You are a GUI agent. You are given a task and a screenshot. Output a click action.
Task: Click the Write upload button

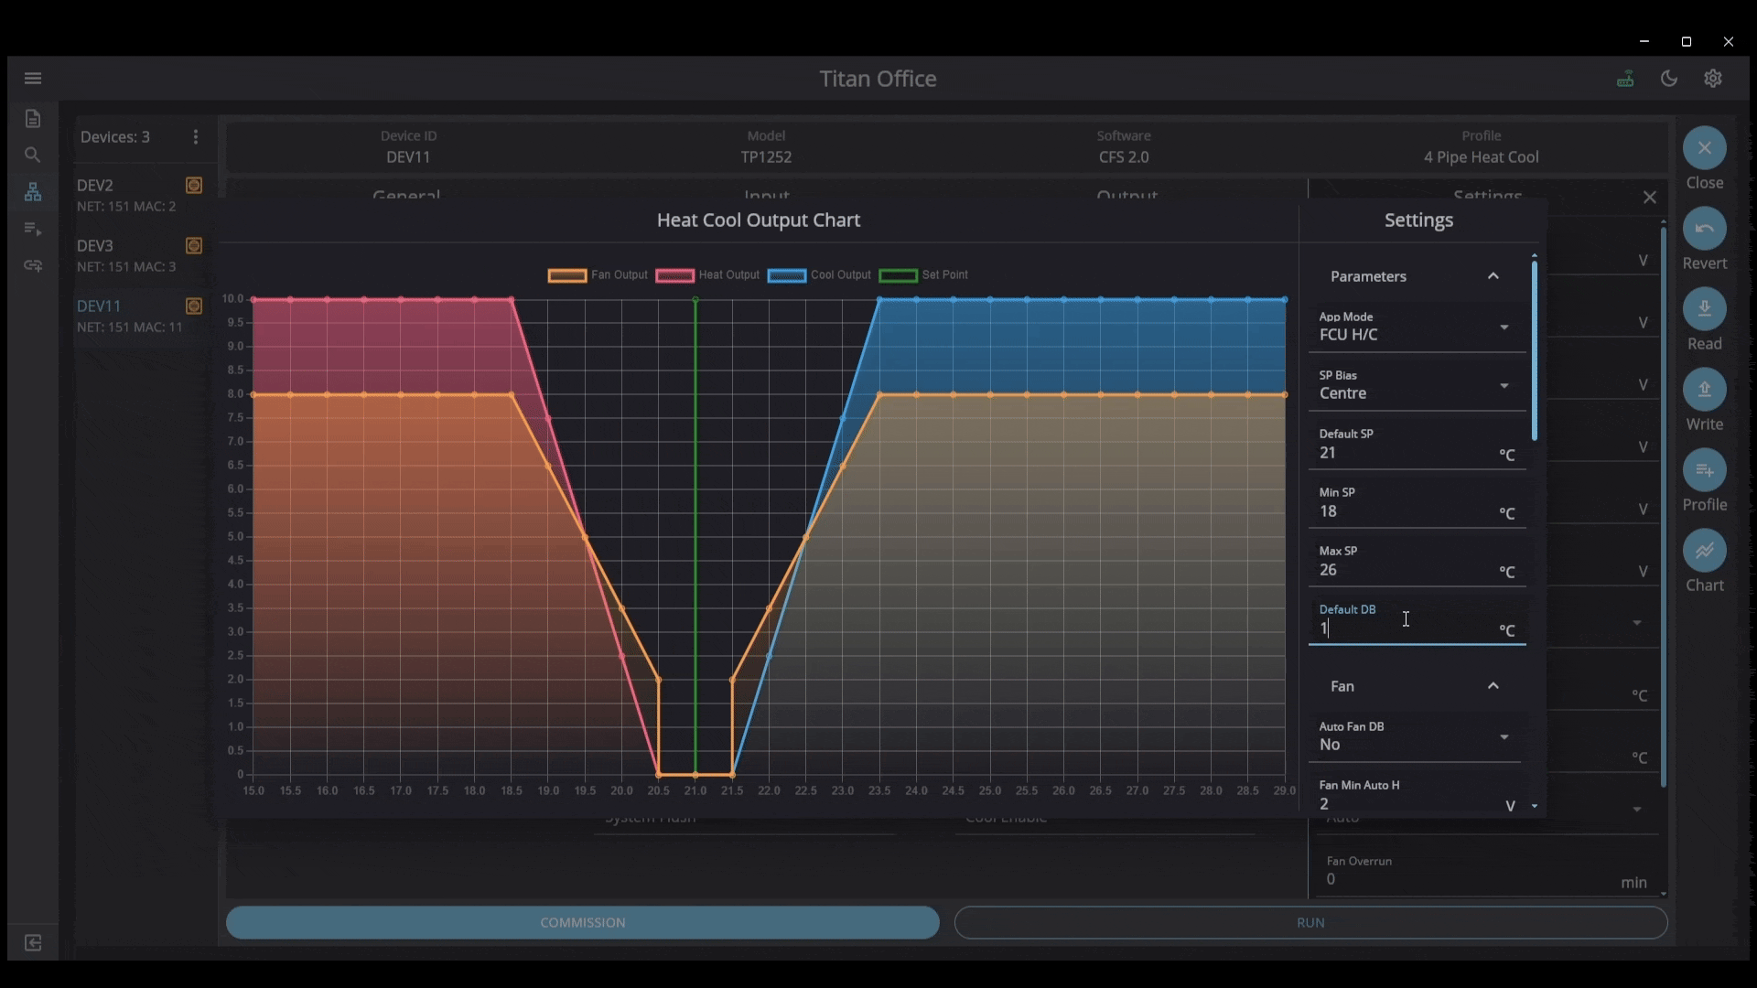[1704, 390]
